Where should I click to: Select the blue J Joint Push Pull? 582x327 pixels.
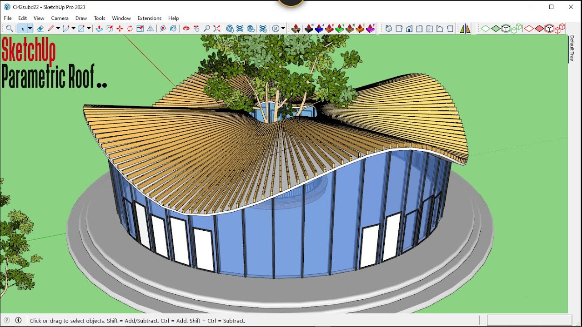pyautogui.click(x=319, y=29)
